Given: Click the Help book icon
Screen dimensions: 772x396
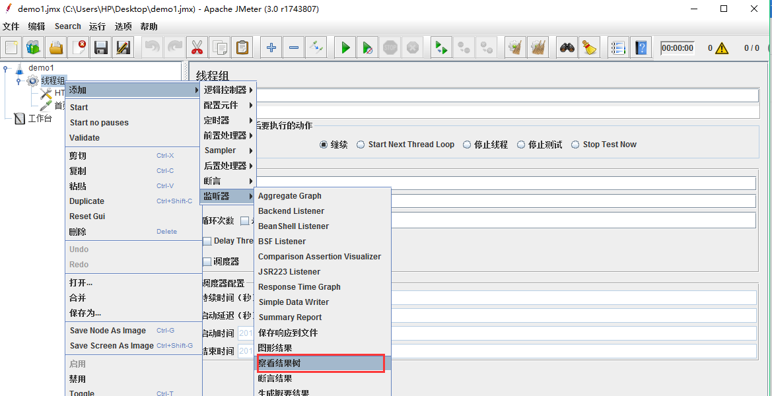Looking at the screenshot, I should [640, 48].
